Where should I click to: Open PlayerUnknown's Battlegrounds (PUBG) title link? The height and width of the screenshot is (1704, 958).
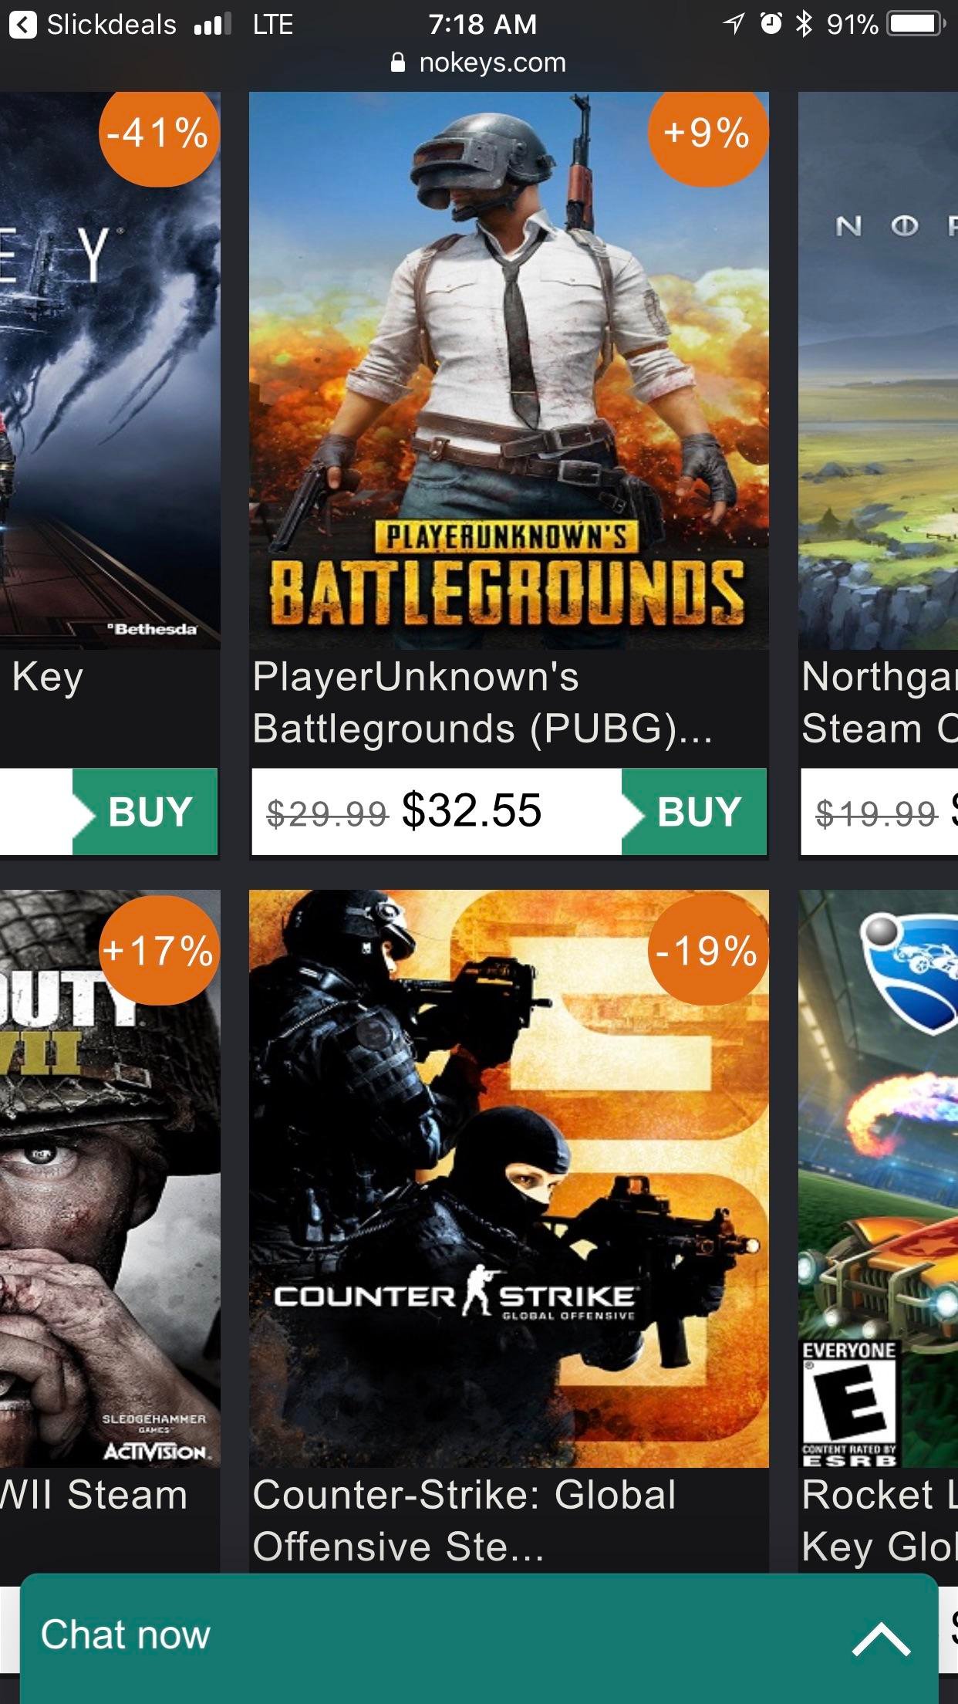point(482,702)
